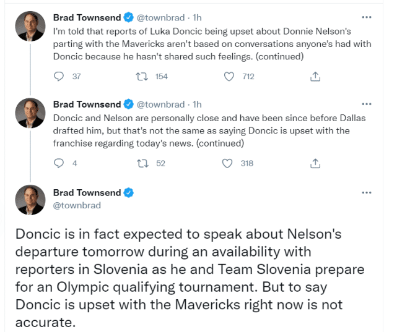397x332 pixels.
Task: Retweet the second tweet with 52 retweets
Action: click(144, 163)
